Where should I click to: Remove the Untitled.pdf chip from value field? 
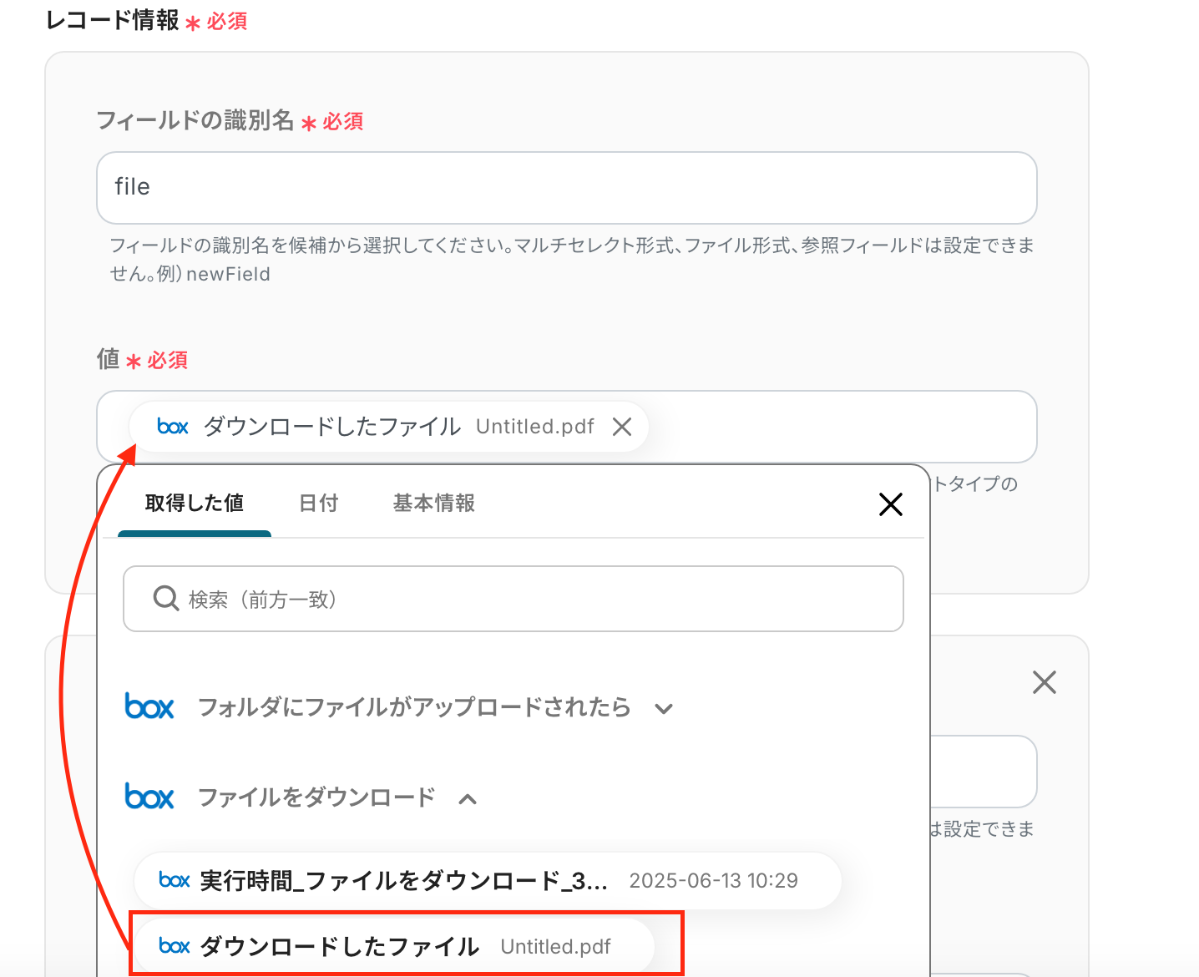point(622,428)
